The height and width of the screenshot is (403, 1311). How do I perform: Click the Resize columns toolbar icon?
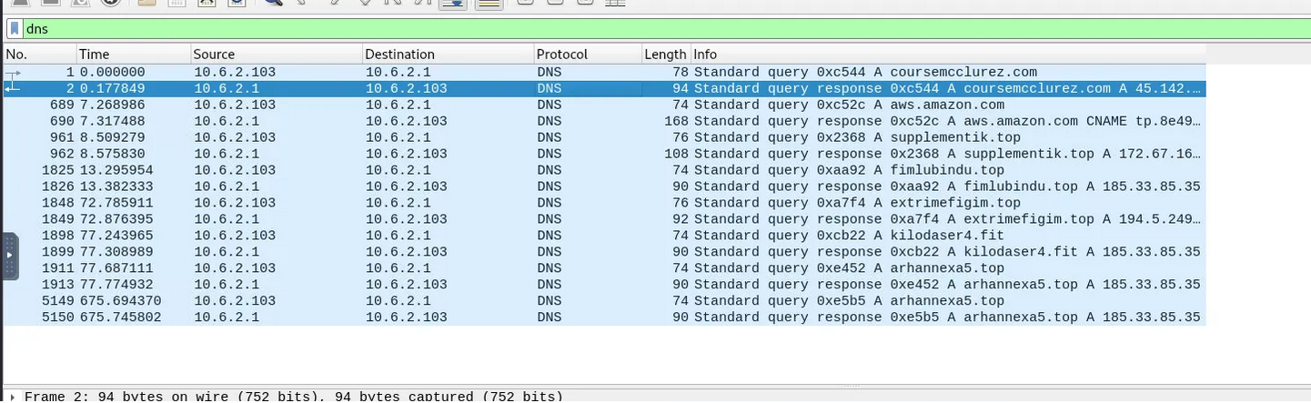[615, 3]
